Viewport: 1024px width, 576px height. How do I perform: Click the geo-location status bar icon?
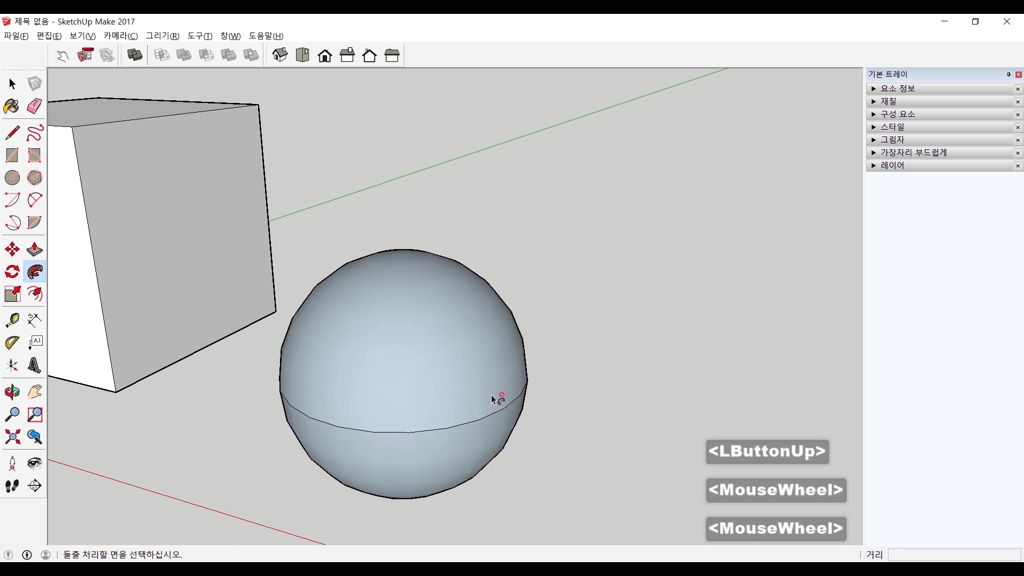click(9, 555)
